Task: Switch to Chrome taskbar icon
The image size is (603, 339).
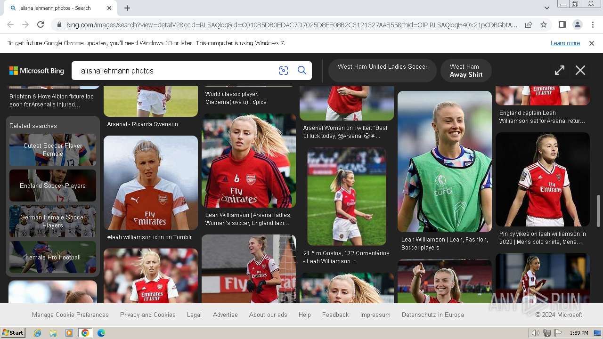Action: [85, 333]
